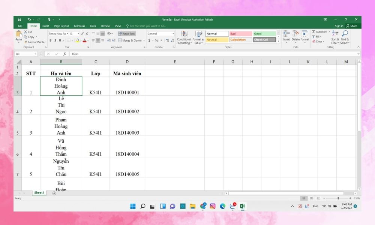The width and height of the screenshot is (375, 225).
Task: Decrease decimal places
Action: [172, 40]
